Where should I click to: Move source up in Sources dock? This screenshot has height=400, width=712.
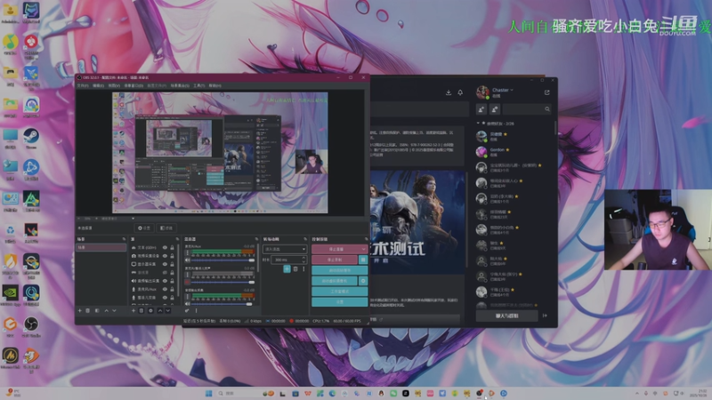click(160, 310)
